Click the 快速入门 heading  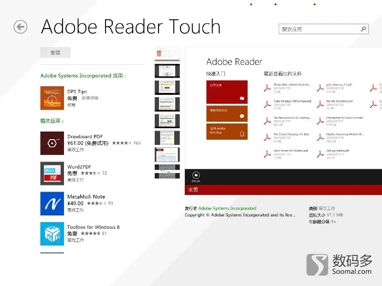(216, 74)
